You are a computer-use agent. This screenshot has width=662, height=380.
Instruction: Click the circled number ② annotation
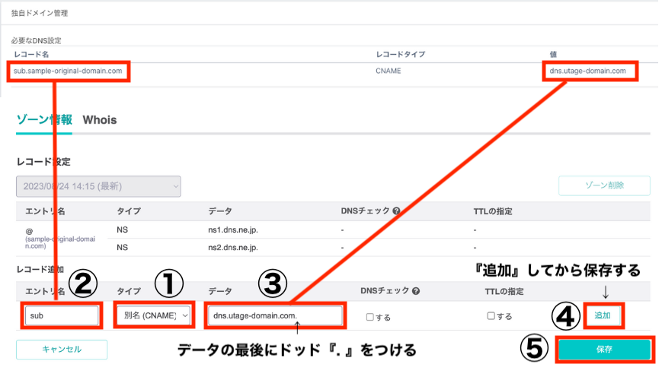coord(84,283)
